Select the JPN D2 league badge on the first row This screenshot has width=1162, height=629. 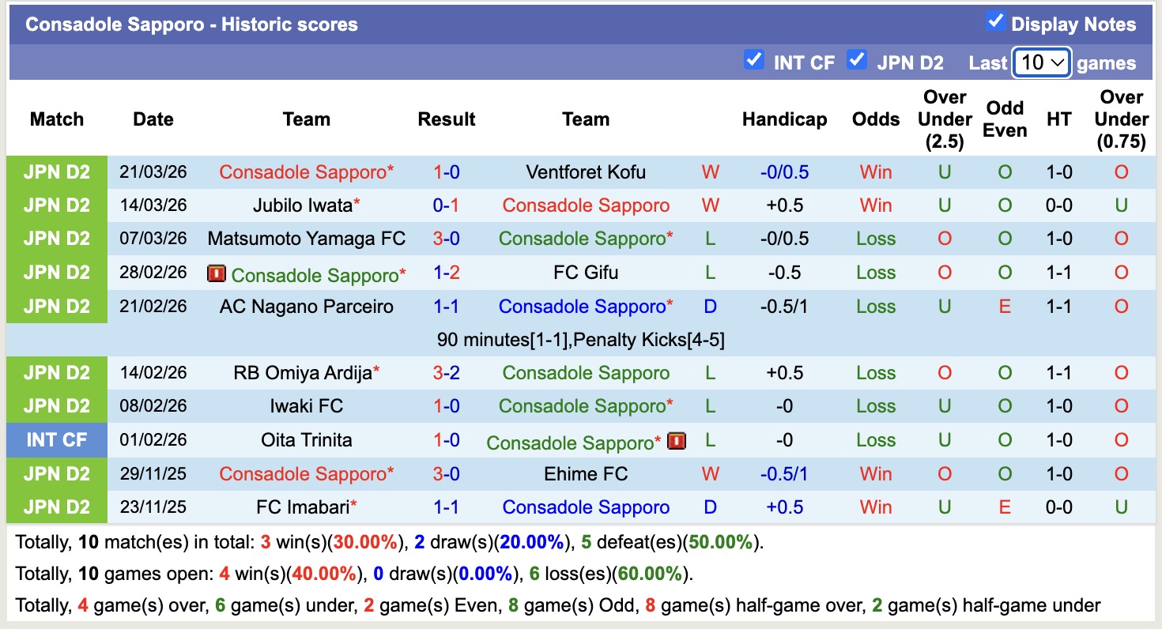(56, 171)
